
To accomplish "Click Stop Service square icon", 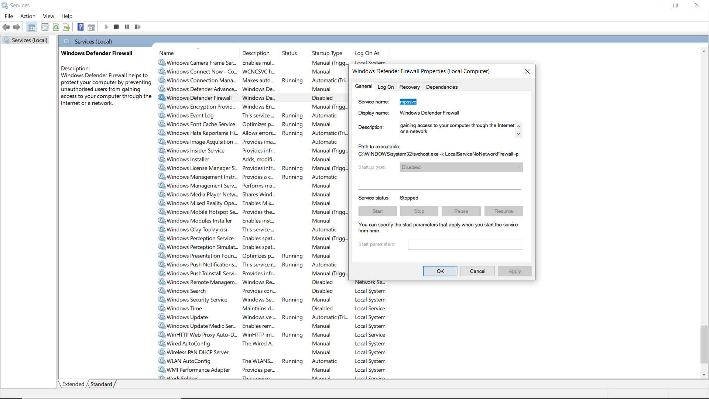I will click(116, 27).
